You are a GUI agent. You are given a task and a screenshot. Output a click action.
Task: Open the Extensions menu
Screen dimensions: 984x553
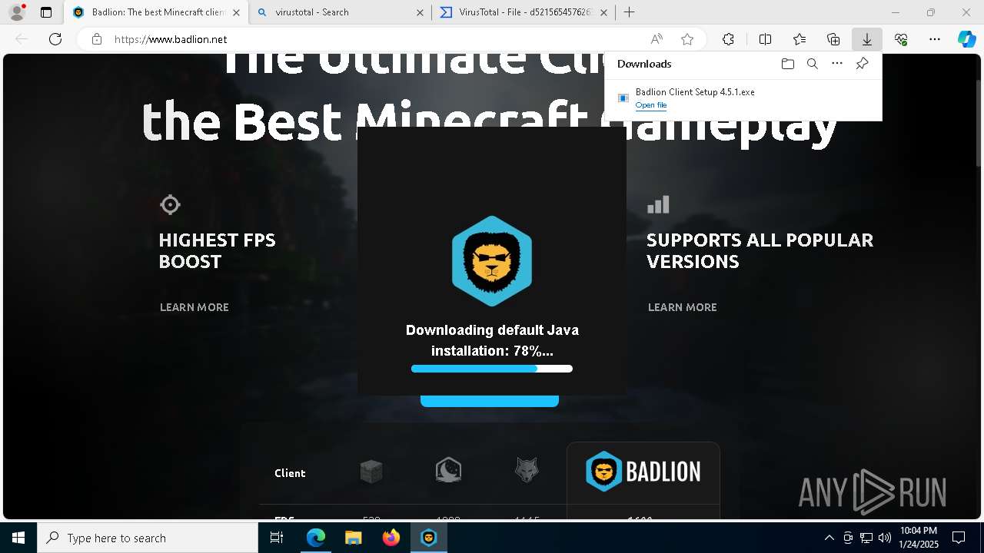click(x=728, y=39)
